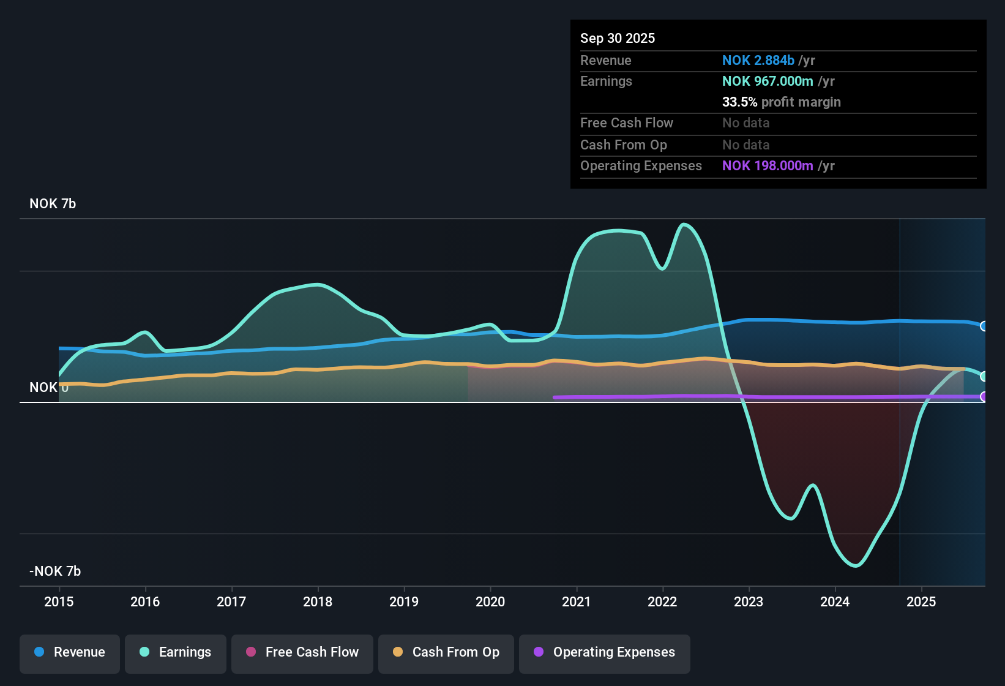Viewport: 1005px width, 686px height.
Task: Toggle the Revenue legend series
Action: point(70,653)
